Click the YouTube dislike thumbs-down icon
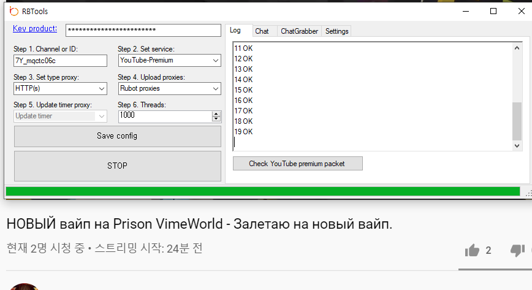The image size is (532, 290). 517,250
